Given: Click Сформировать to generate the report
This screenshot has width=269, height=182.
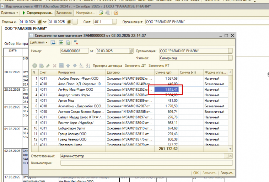Looking at the screenshot, I should (x=38, y=13).
